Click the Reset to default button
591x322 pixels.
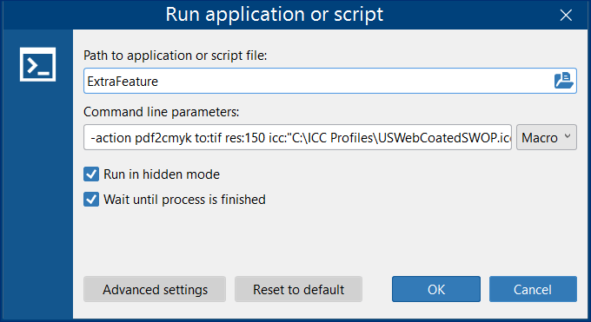coord(298,289)
